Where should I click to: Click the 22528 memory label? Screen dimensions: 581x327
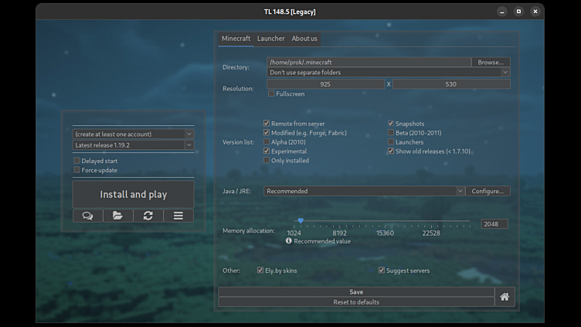click(431, 233)
